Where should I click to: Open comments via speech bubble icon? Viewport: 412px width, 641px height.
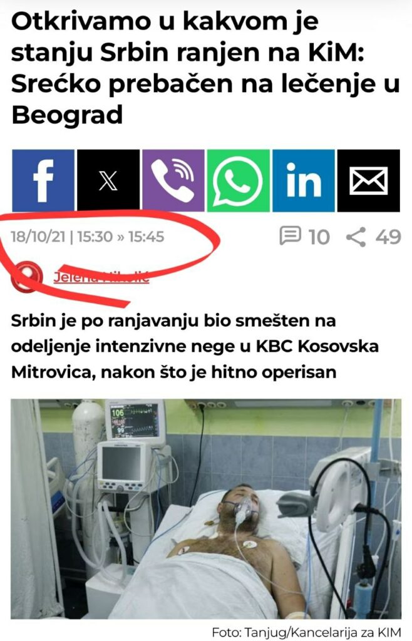tap(290, 236)
